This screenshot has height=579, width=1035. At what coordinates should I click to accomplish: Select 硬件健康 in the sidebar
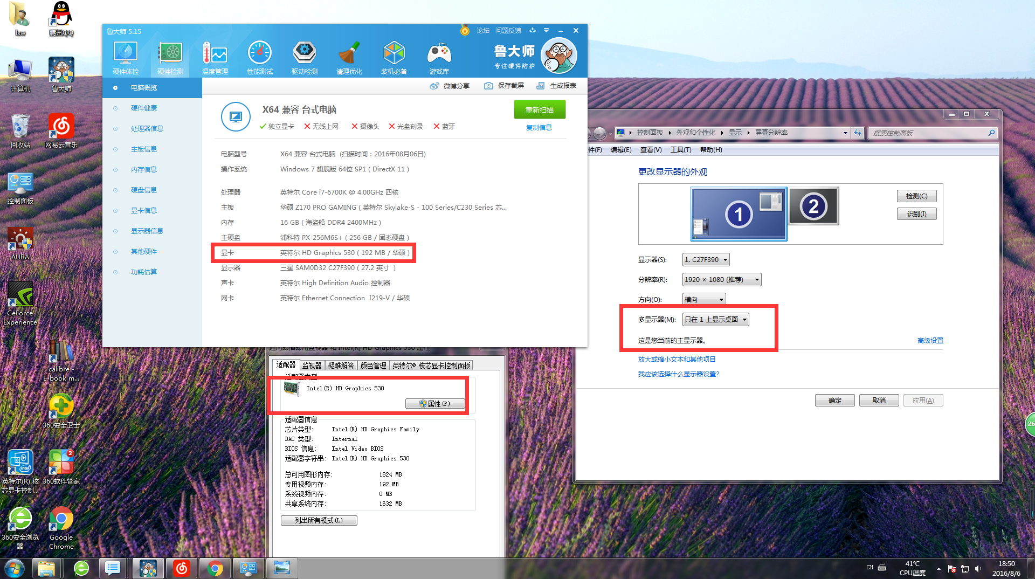(x=152, y=108)
